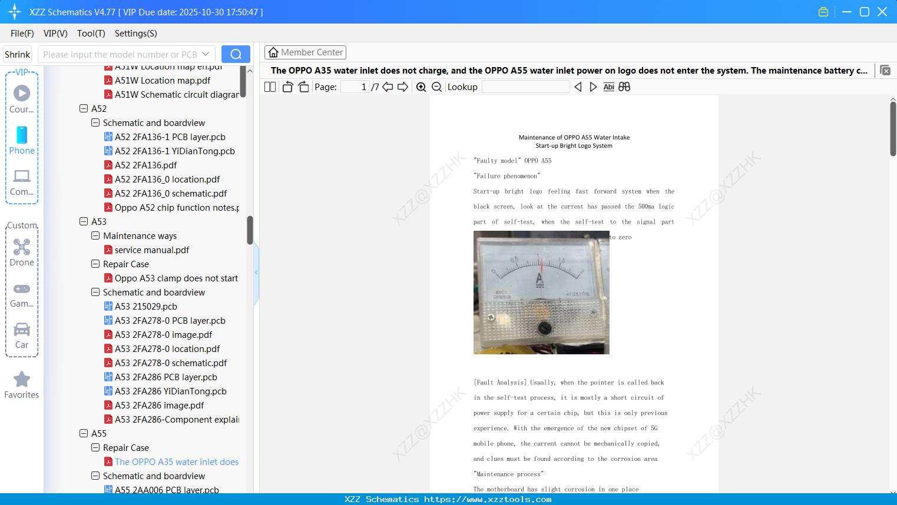897x505 pixels.
Task: Open the xzztools.com link in status bar
Action: (x=488, y=499)
